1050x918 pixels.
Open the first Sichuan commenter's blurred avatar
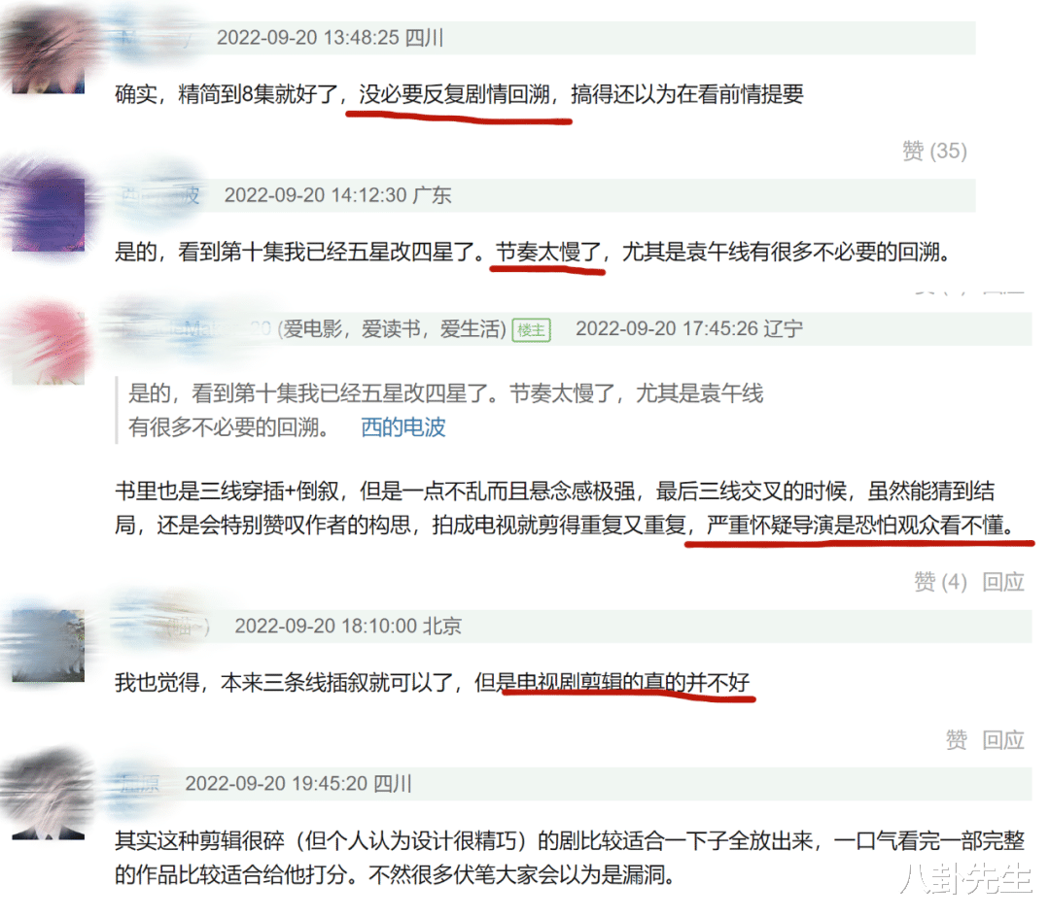point(49,57)
